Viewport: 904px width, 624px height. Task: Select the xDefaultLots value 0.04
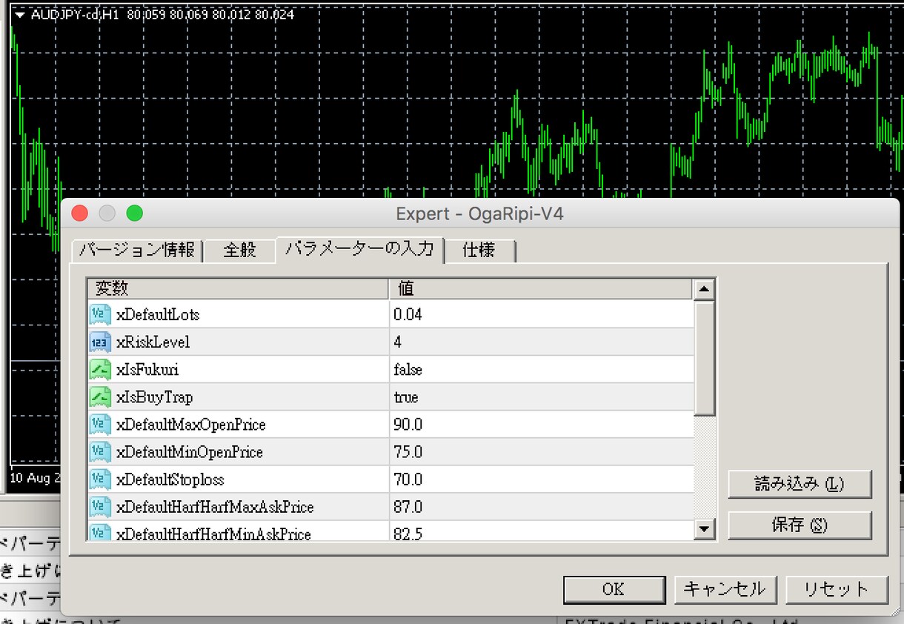pyautogui.click(x=408, y=314)
